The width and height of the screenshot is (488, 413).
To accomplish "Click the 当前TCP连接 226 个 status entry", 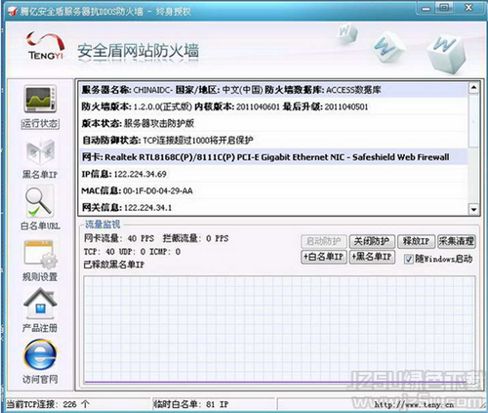I will (x=48, y=404).
